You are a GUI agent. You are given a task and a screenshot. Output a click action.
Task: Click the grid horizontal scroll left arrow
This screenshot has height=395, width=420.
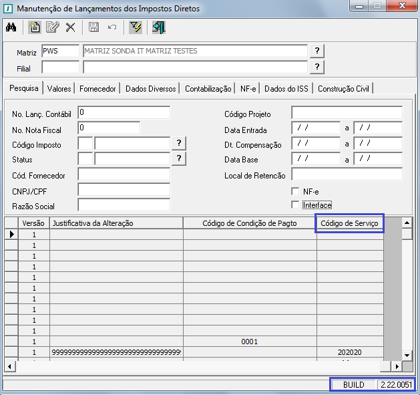point(9,366)
